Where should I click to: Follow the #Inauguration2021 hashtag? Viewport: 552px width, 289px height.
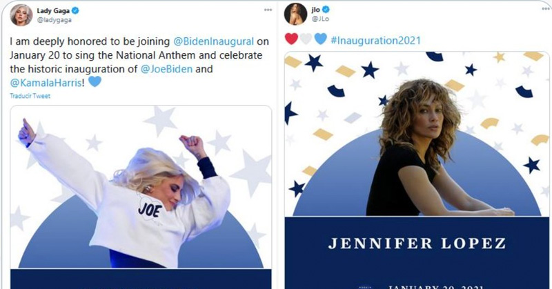tap(375, 41)
